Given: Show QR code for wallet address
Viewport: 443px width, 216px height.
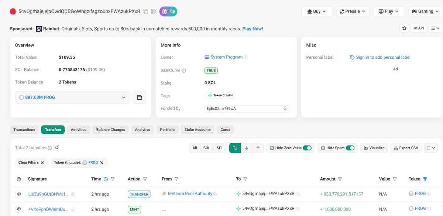Looking at the screenshot, I should pos(154,11).
